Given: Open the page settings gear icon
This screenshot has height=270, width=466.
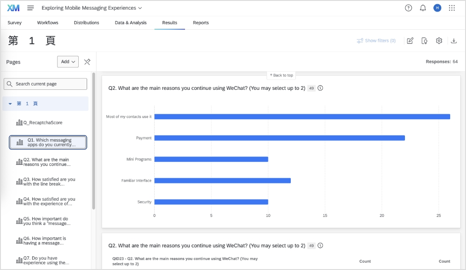Looking at the screenshot, I should point(439,41).
